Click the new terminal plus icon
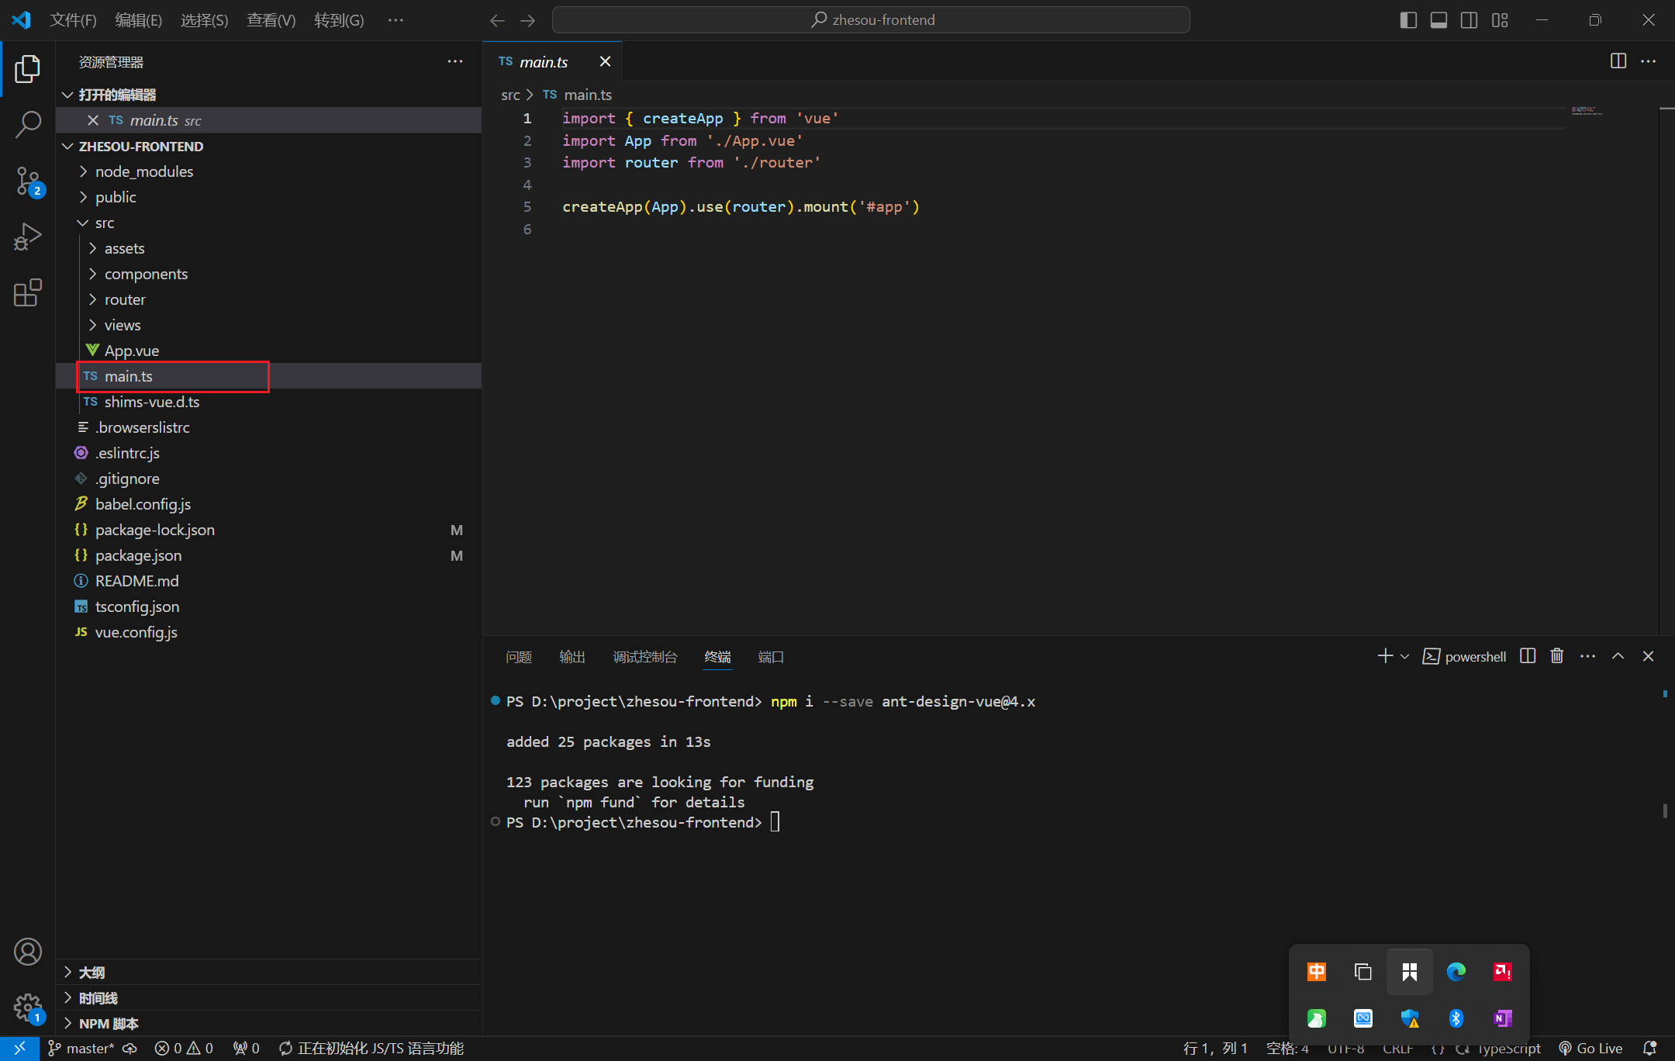 [1385, 657]
